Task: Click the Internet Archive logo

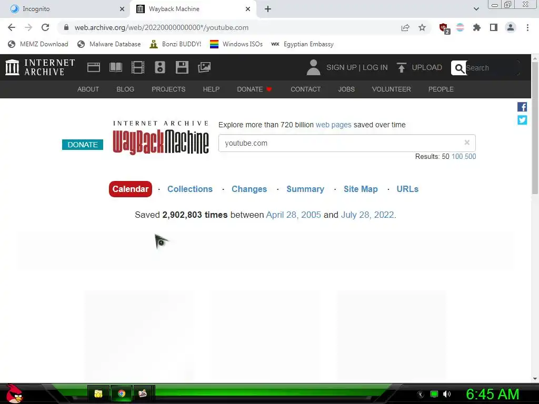Action: [40, 67]
